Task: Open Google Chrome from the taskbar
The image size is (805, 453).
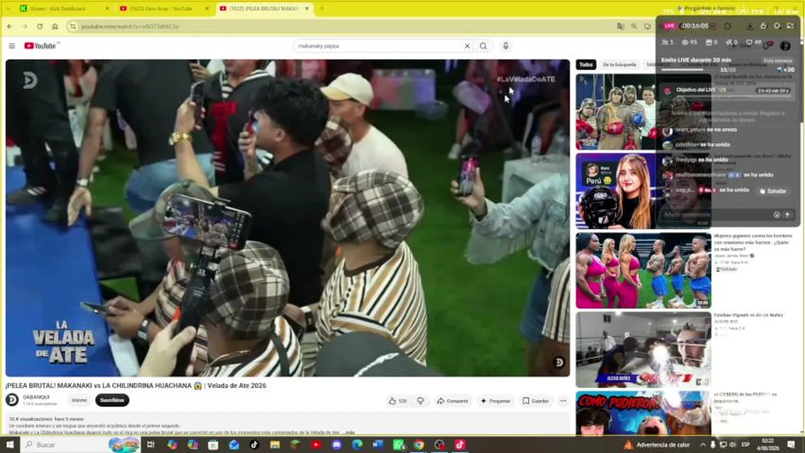Action: click(x=419, y=445)
